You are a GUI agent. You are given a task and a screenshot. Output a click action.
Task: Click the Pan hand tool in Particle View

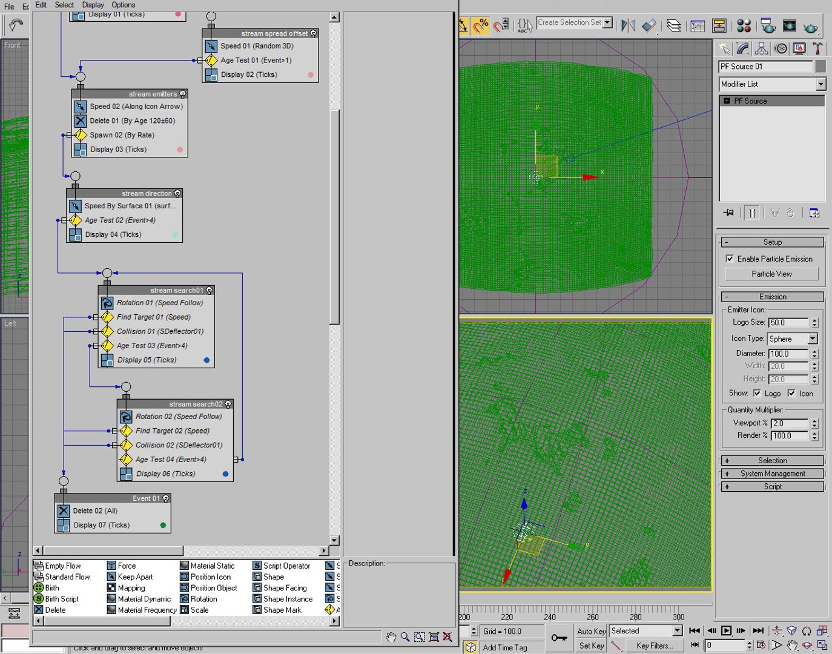point(391,636)
